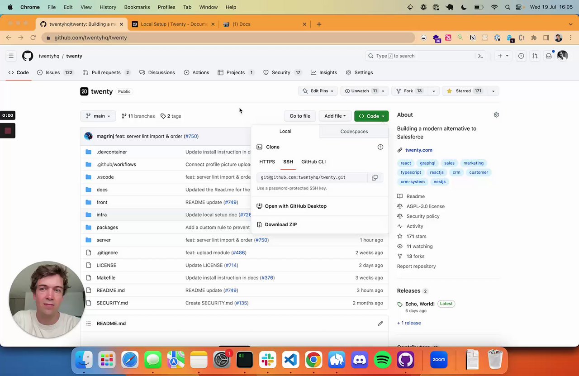Image resolution: width=579 pixels, height=376 pixels.
Task: Switch to the Codespaces tab
Action: tap(354, 131)
